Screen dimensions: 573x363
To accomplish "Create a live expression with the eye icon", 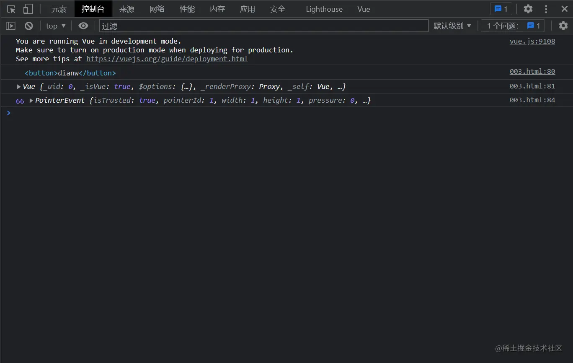I will tap(83, 26).
